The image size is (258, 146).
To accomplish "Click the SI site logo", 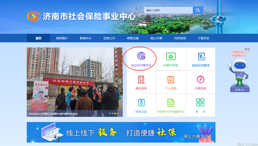I will click(x=34, y=16).
